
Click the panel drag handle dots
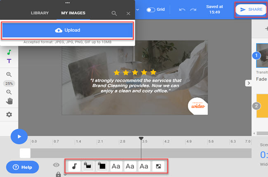click(67, 3)
